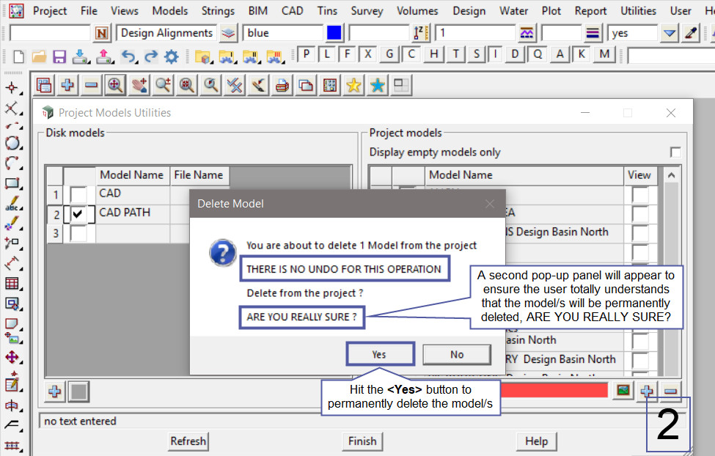The width and height of the screenshot is (715, 456).
Task: Click the yellow star icon
Action: (353, 85)
